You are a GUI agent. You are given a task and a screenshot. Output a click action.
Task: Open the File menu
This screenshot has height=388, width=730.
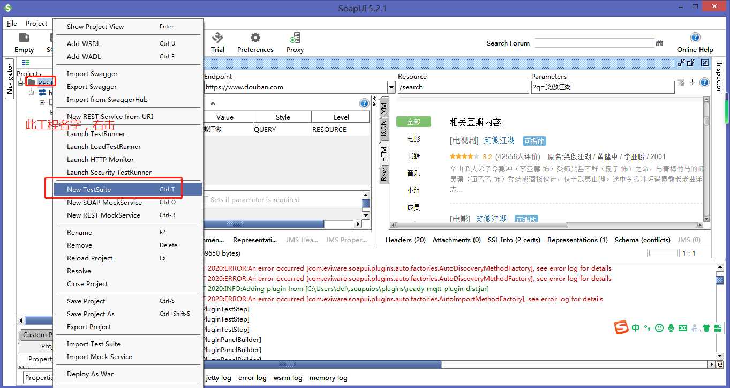pos(12,23)
